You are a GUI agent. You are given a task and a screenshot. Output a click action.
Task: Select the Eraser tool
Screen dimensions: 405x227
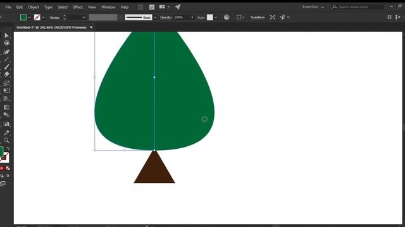pos(6,74)
